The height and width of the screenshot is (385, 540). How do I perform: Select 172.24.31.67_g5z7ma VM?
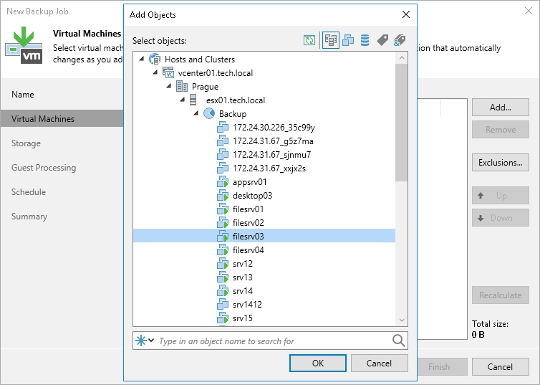tap(273, 141)
